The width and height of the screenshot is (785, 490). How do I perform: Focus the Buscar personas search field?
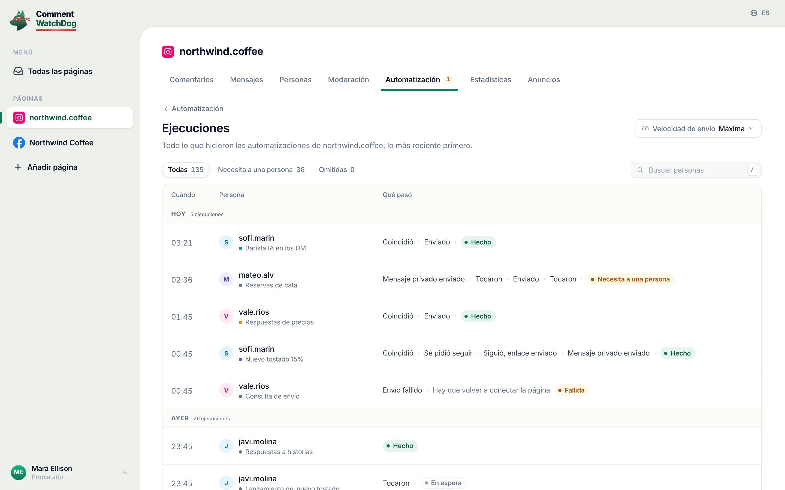(696, 170)
